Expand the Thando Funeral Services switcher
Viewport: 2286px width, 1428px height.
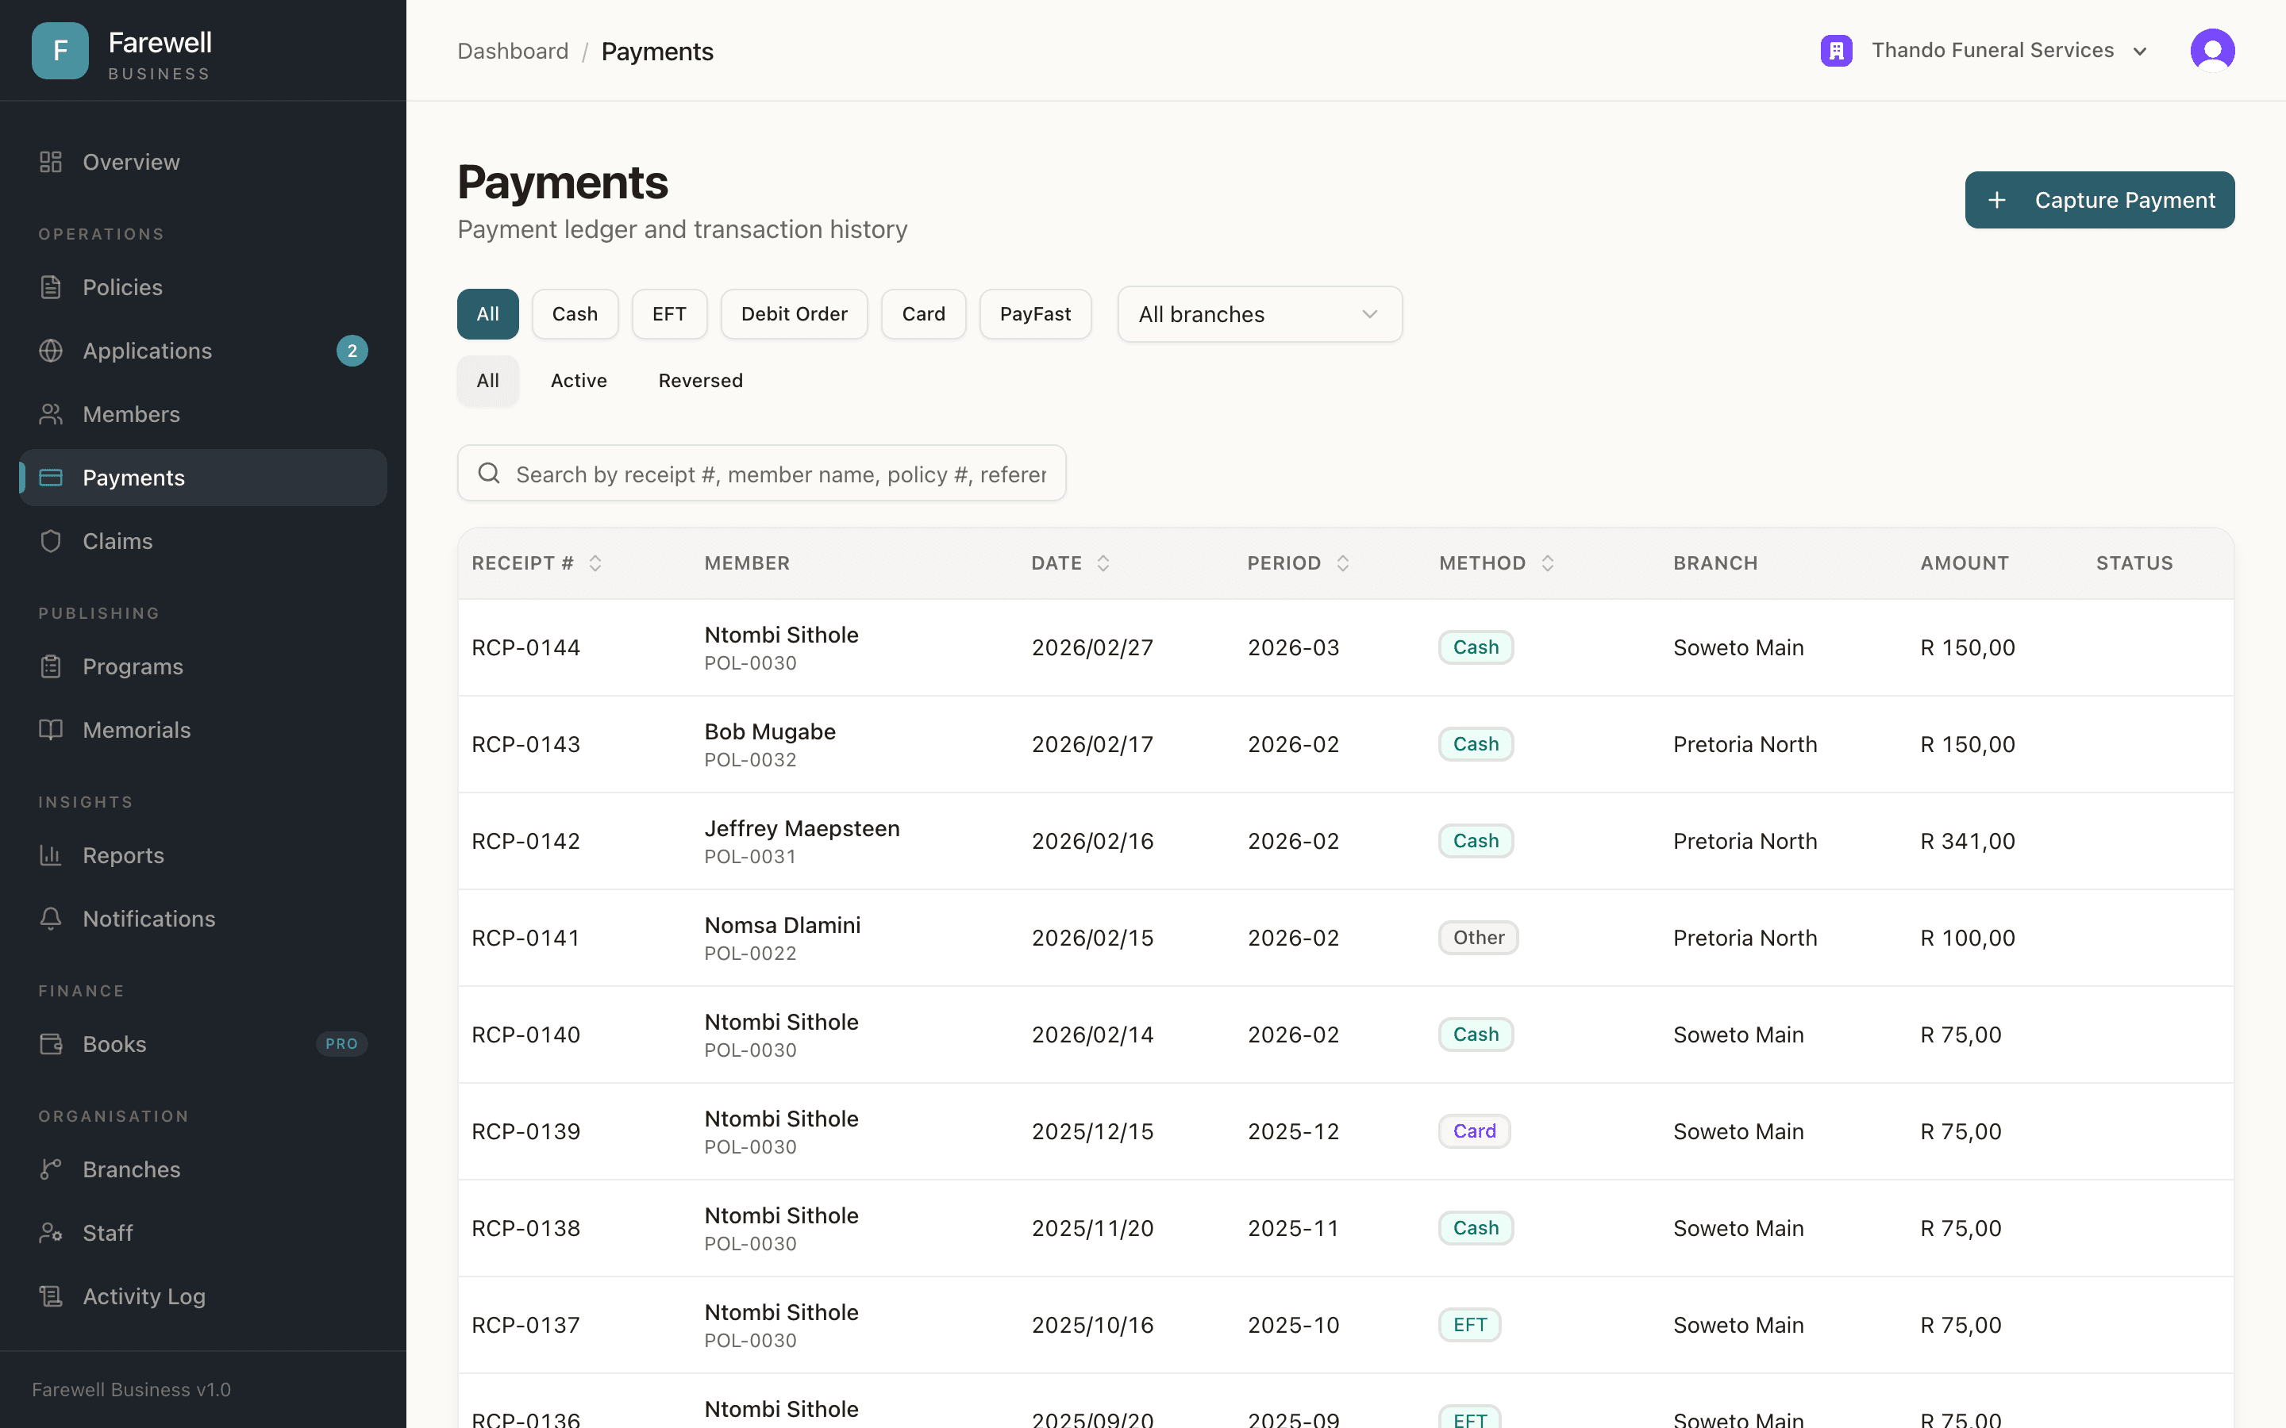1984,50
